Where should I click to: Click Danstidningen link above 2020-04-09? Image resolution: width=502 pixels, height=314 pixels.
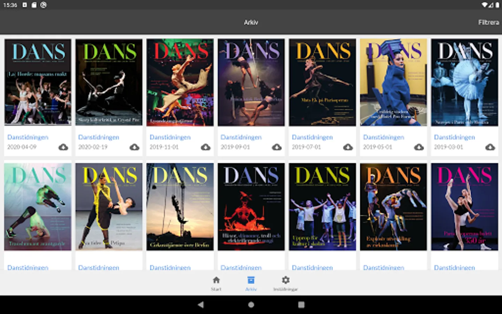(28, 137)
